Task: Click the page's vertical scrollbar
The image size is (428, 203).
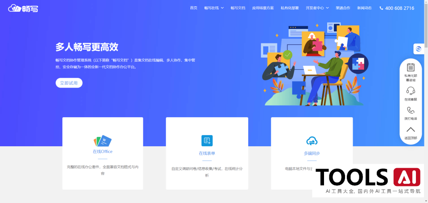Action: [x=425, y=89]
